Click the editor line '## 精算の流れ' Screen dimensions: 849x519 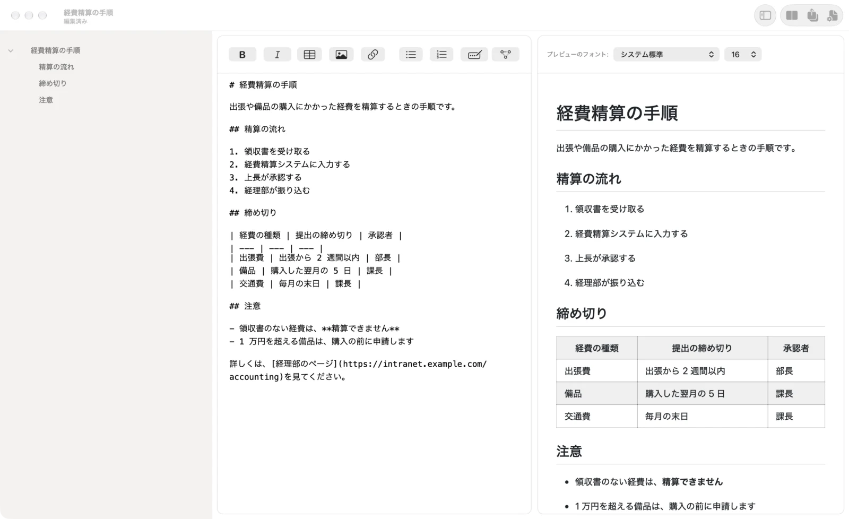pos(257,129)
